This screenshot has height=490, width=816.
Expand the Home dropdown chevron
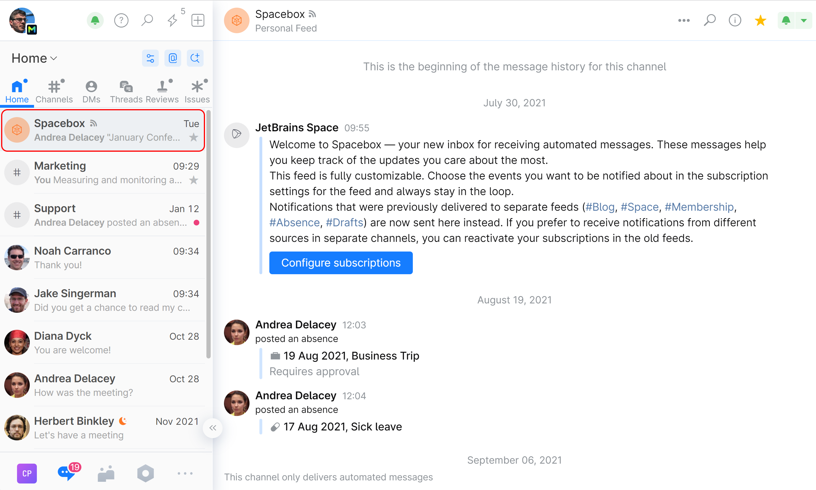[x=54, y=58]
